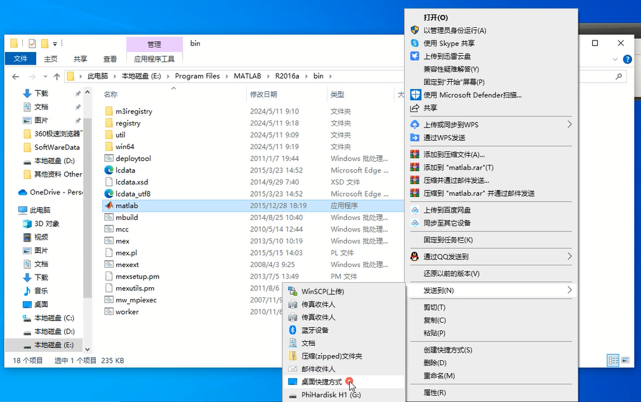Click the large icons view button
This screenshot has width=641, height=402.
[x=626, y=360]
